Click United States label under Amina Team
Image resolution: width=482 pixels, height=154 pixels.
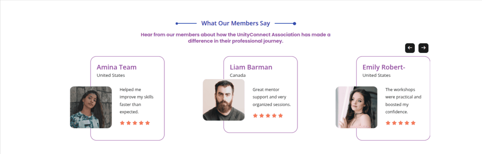click(x=111, y=75)
